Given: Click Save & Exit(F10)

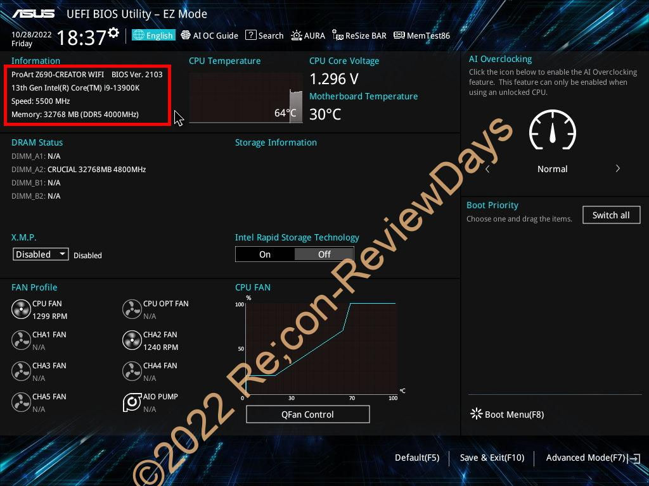Looking at the screenshot, I should [492, 458].
